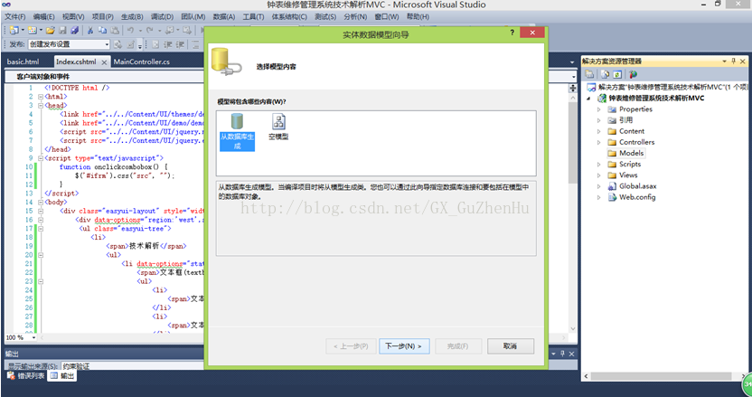This screenshot has height=397, width=752.
Task: Click the Redo arrow icon
Action: (150, 30)
